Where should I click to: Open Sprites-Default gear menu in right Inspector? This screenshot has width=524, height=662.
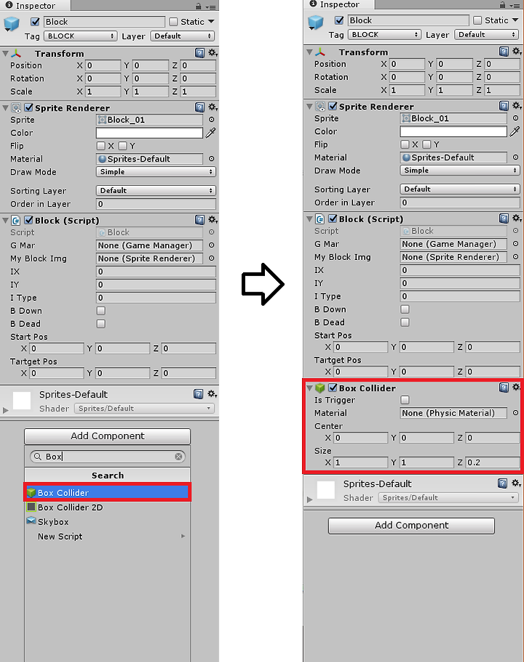point(515,483)
